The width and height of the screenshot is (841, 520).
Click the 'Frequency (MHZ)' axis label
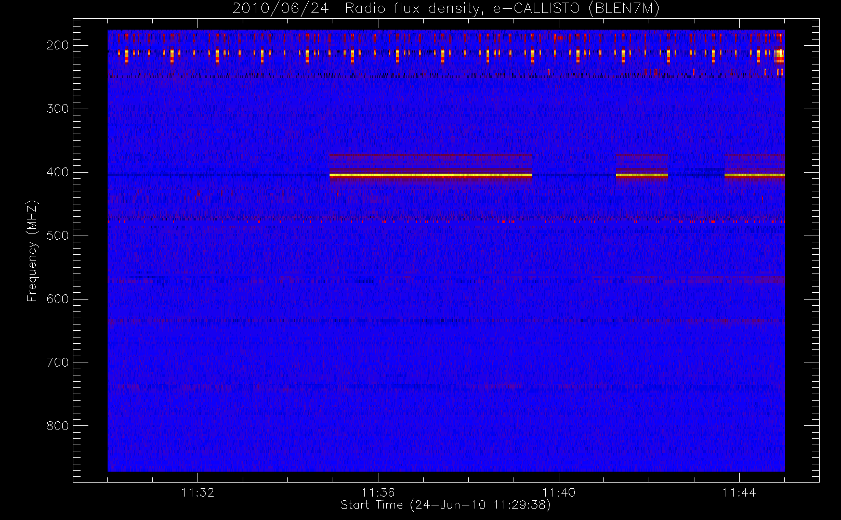click(x=32, y=251)
